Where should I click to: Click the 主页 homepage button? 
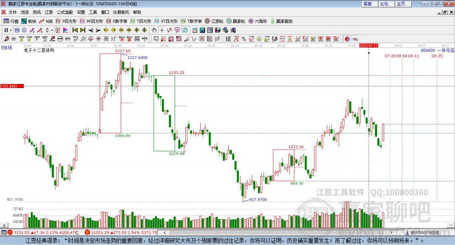coord(403,4)
